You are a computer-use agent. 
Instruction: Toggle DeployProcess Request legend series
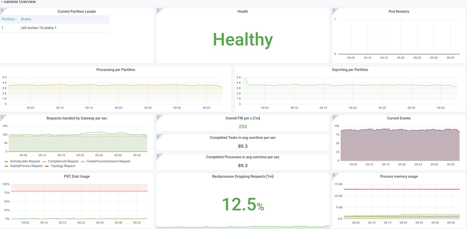point(26,166)
